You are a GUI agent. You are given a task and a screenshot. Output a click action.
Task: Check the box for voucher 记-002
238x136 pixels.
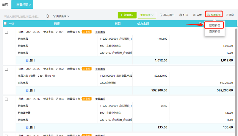tap(7, 69)
